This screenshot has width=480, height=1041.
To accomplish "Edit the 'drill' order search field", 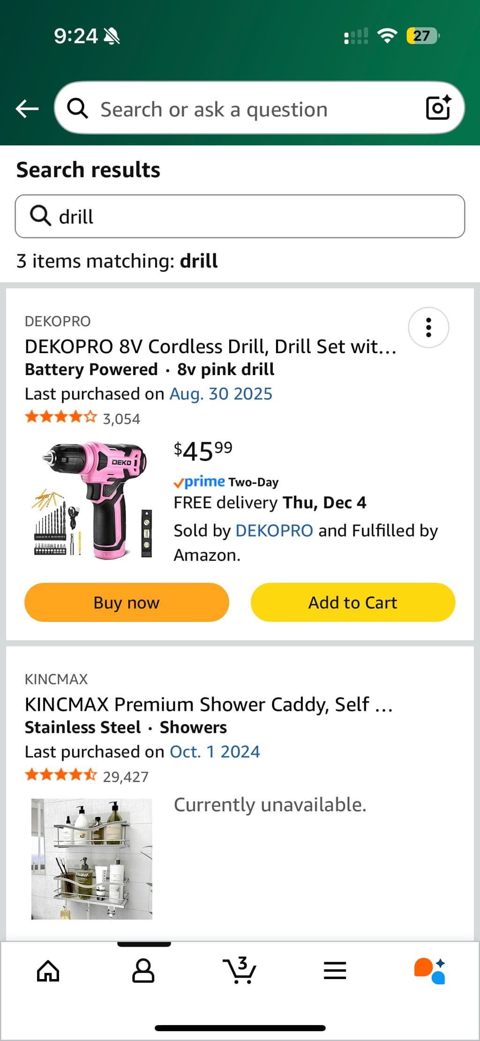I will 253,217.
